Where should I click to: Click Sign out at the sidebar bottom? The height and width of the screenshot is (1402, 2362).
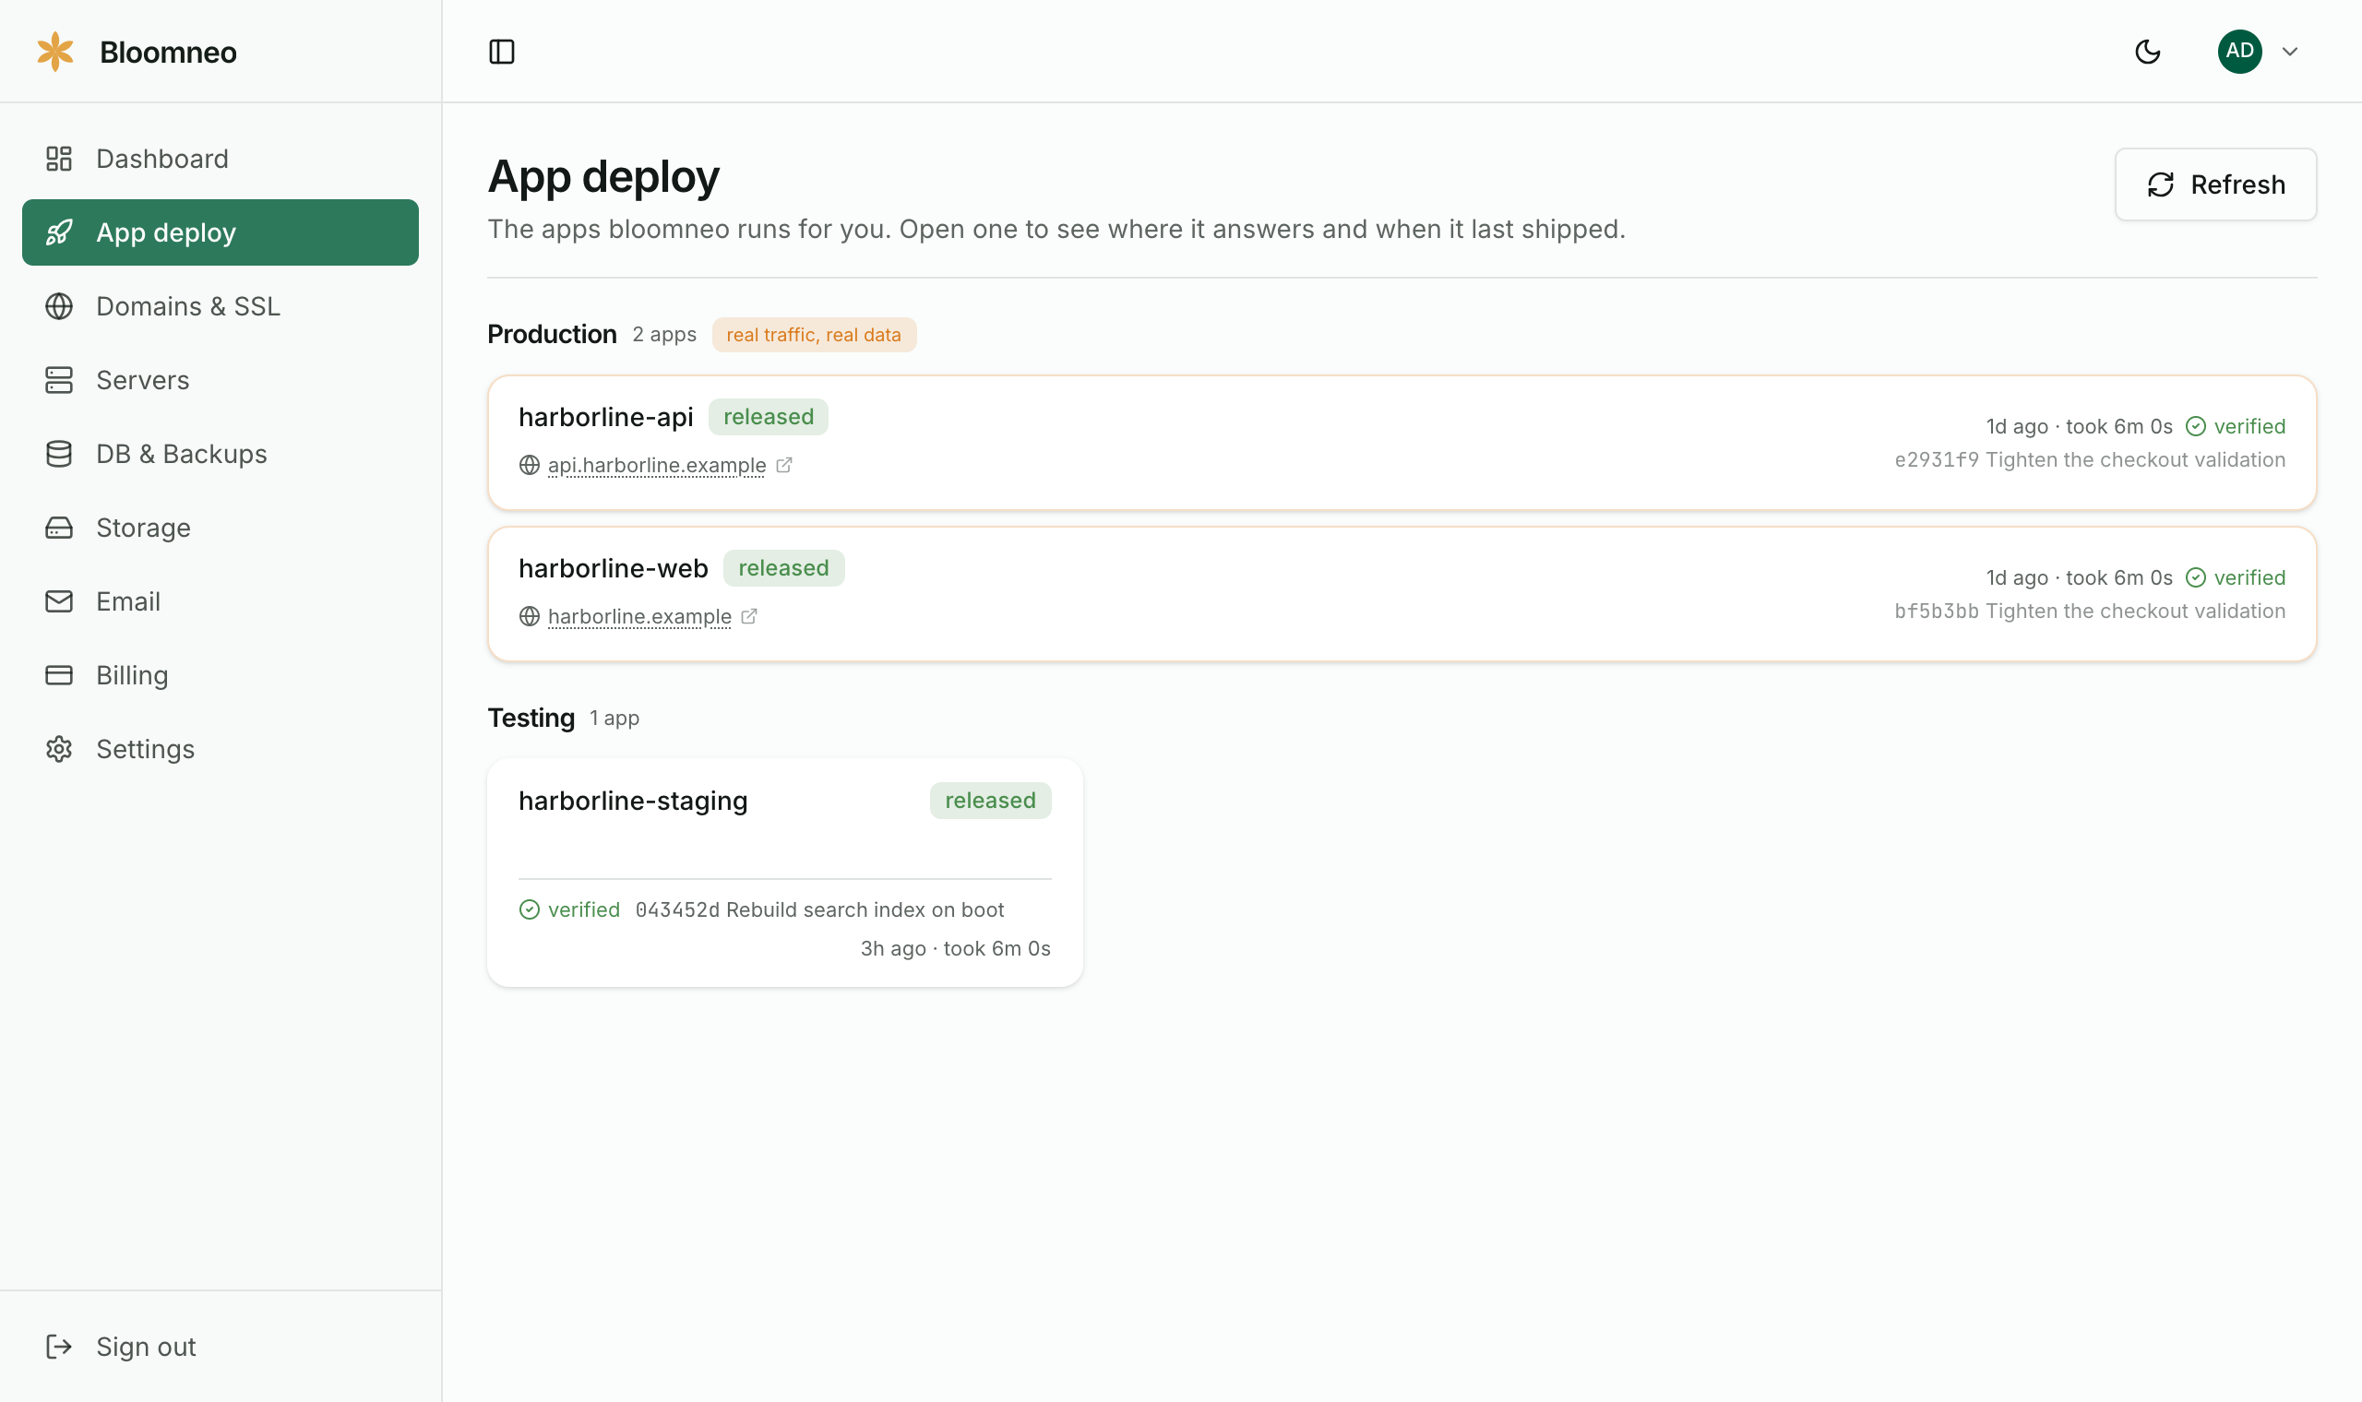tap(221, 1347)
